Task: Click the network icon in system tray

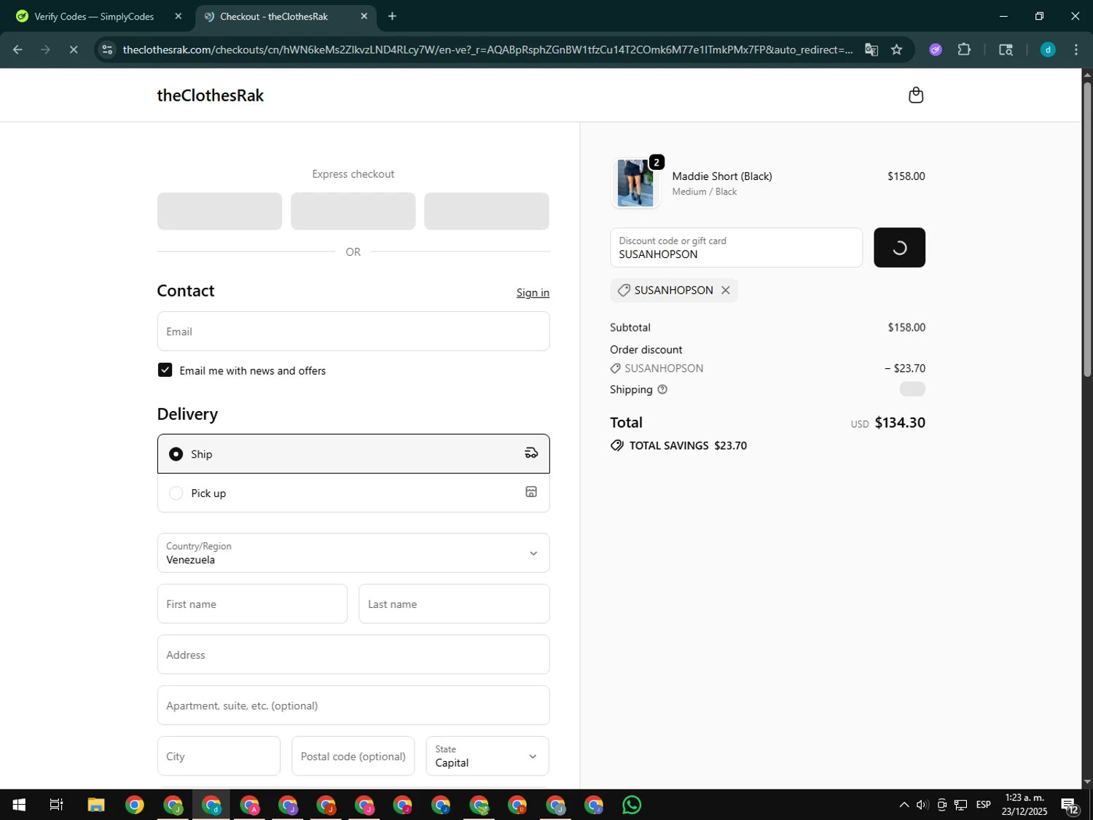Action: coord(960,805)
